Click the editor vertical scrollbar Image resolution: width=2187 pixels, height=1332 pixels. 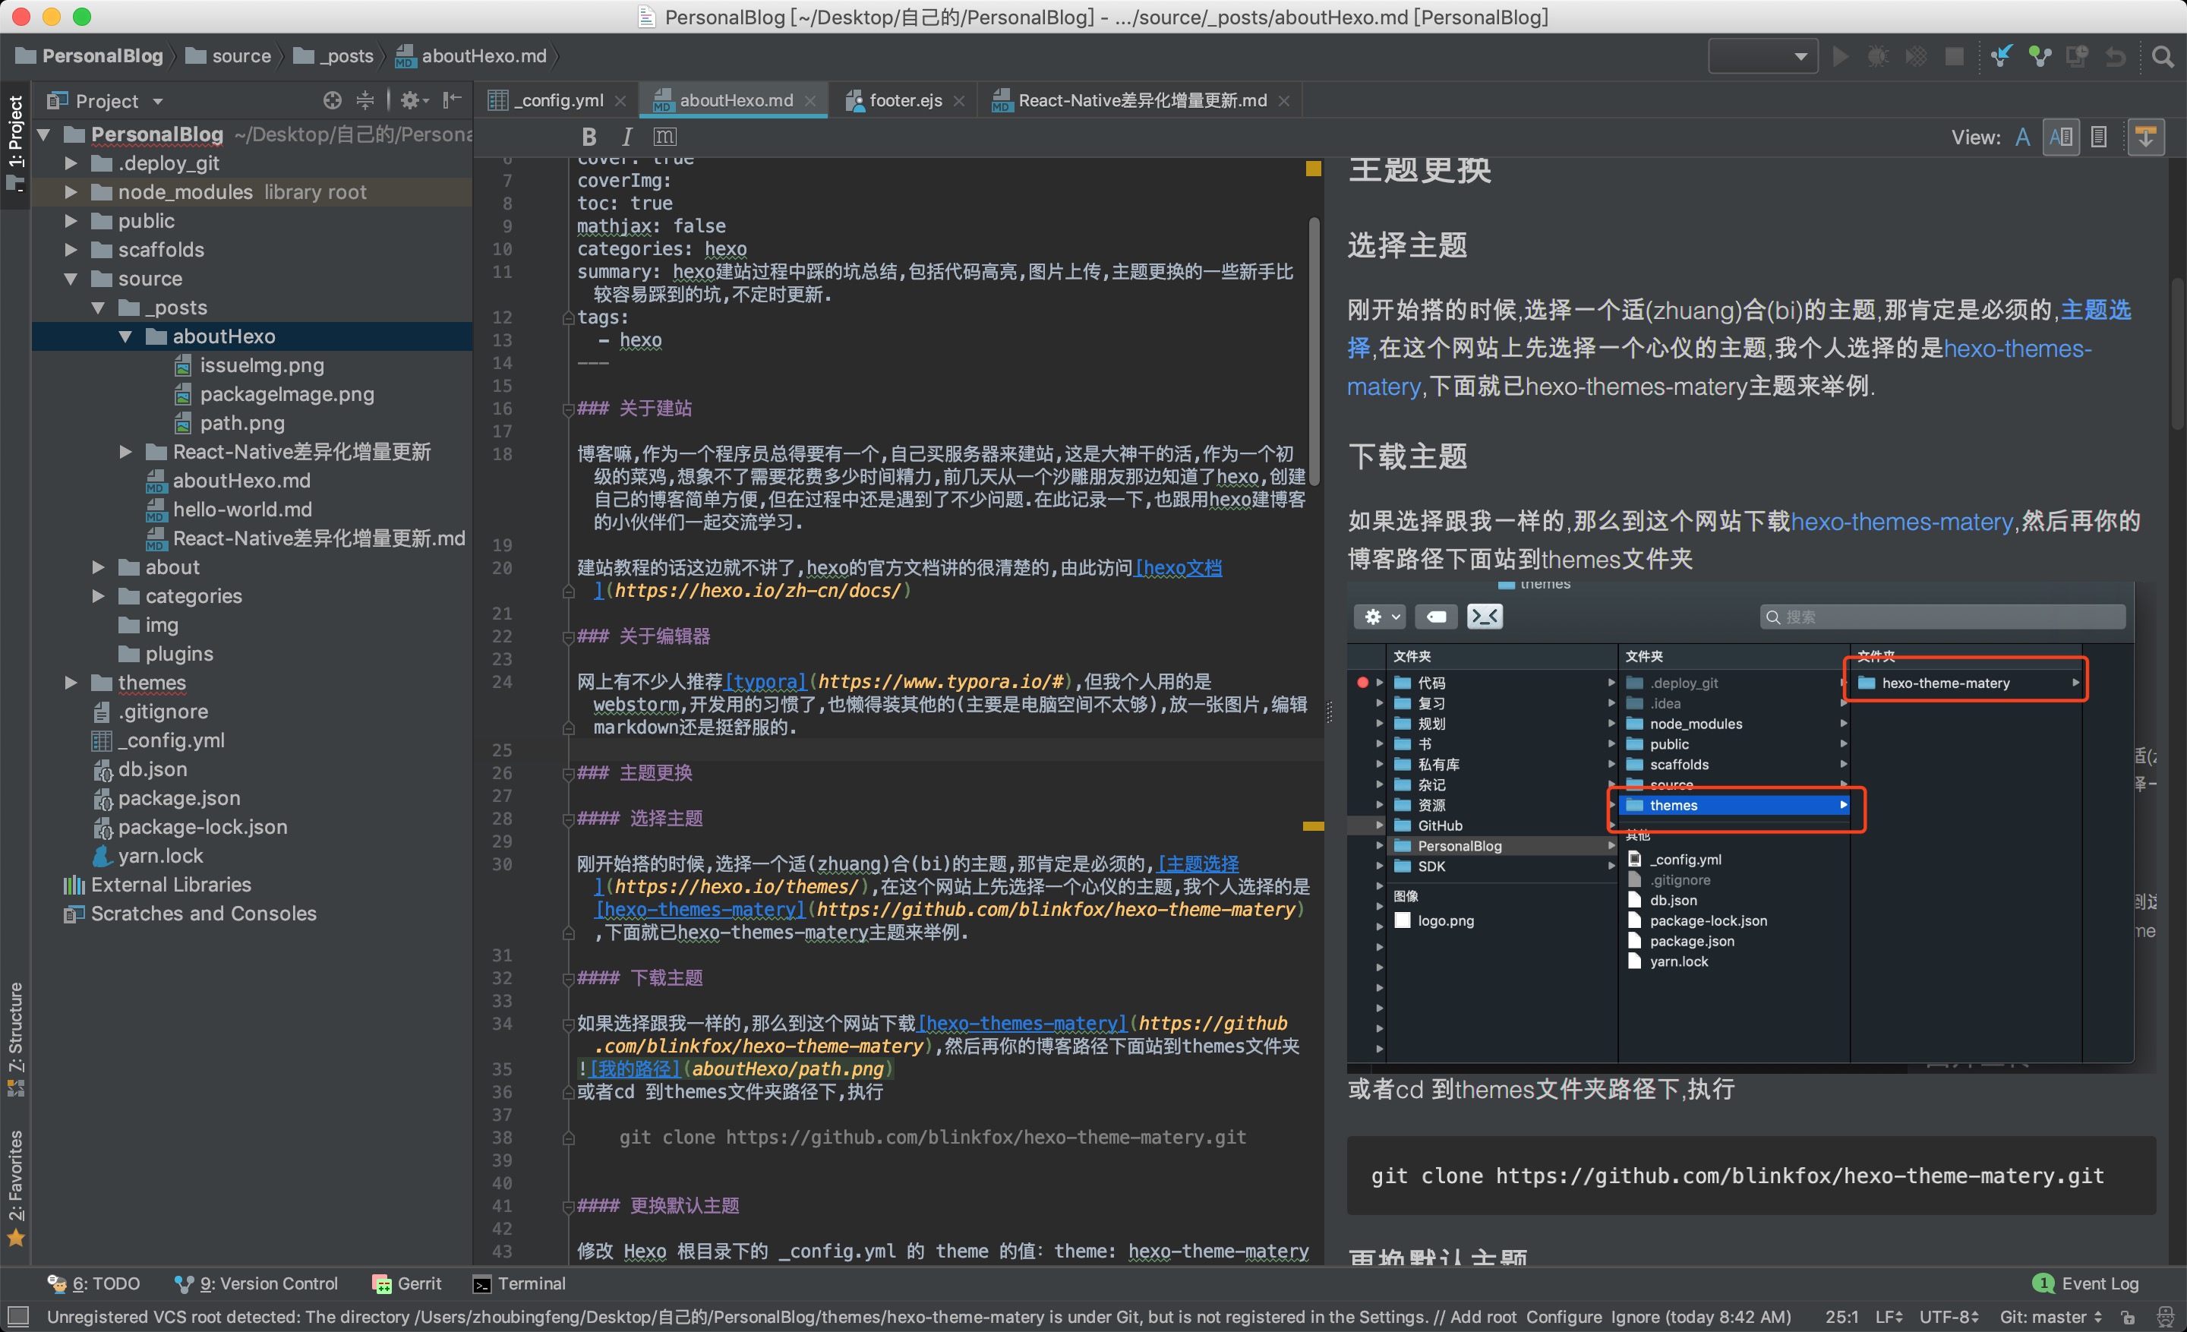pyautogui.click(x=1314, y=351)
